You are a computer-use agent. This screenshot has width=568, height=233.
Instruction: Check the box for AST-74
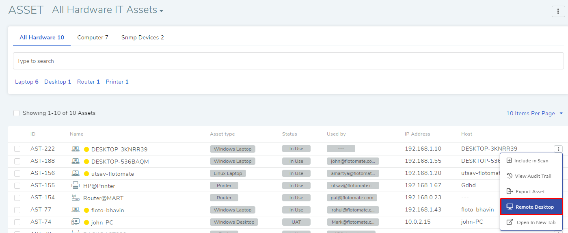[17, 222]
